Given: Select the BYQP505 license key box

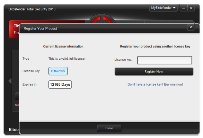Looking at the screenshot, I should click(58, 71).
